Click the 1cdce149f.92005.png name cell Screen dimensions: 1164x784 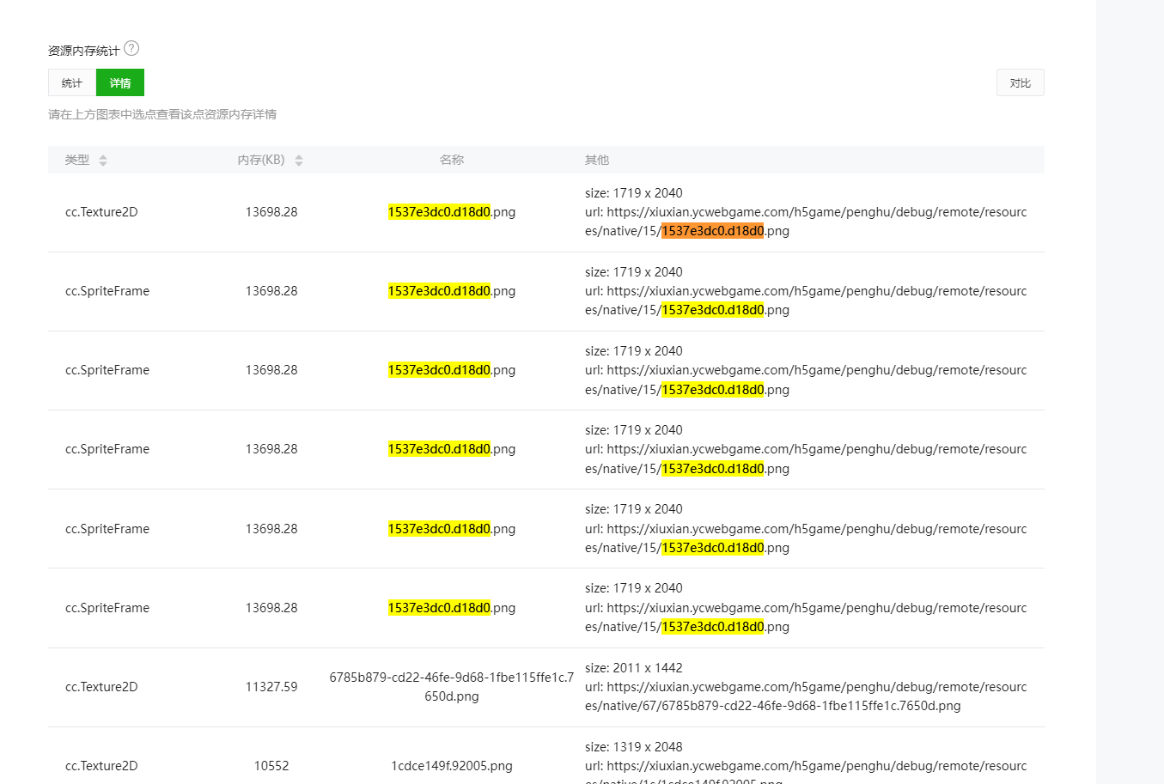click(x=452, y=765)
